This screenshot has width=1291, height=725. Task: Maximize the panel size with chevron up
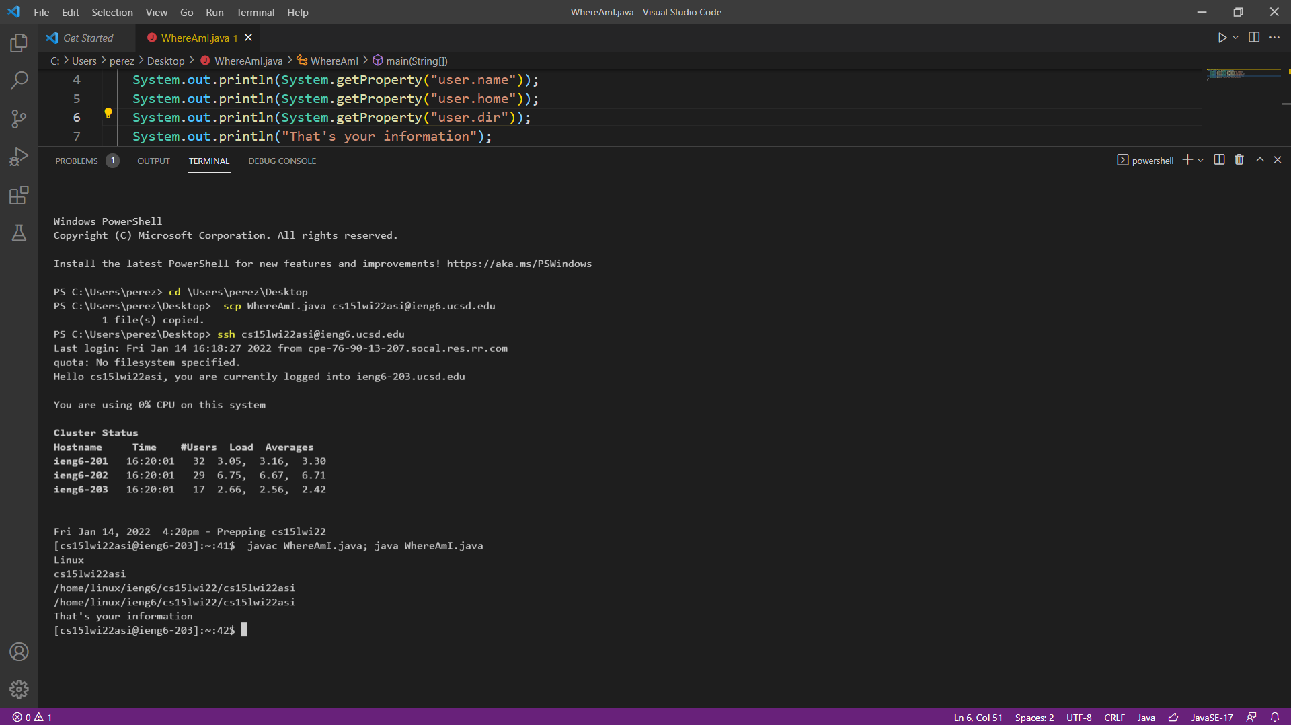[1260, 160]
